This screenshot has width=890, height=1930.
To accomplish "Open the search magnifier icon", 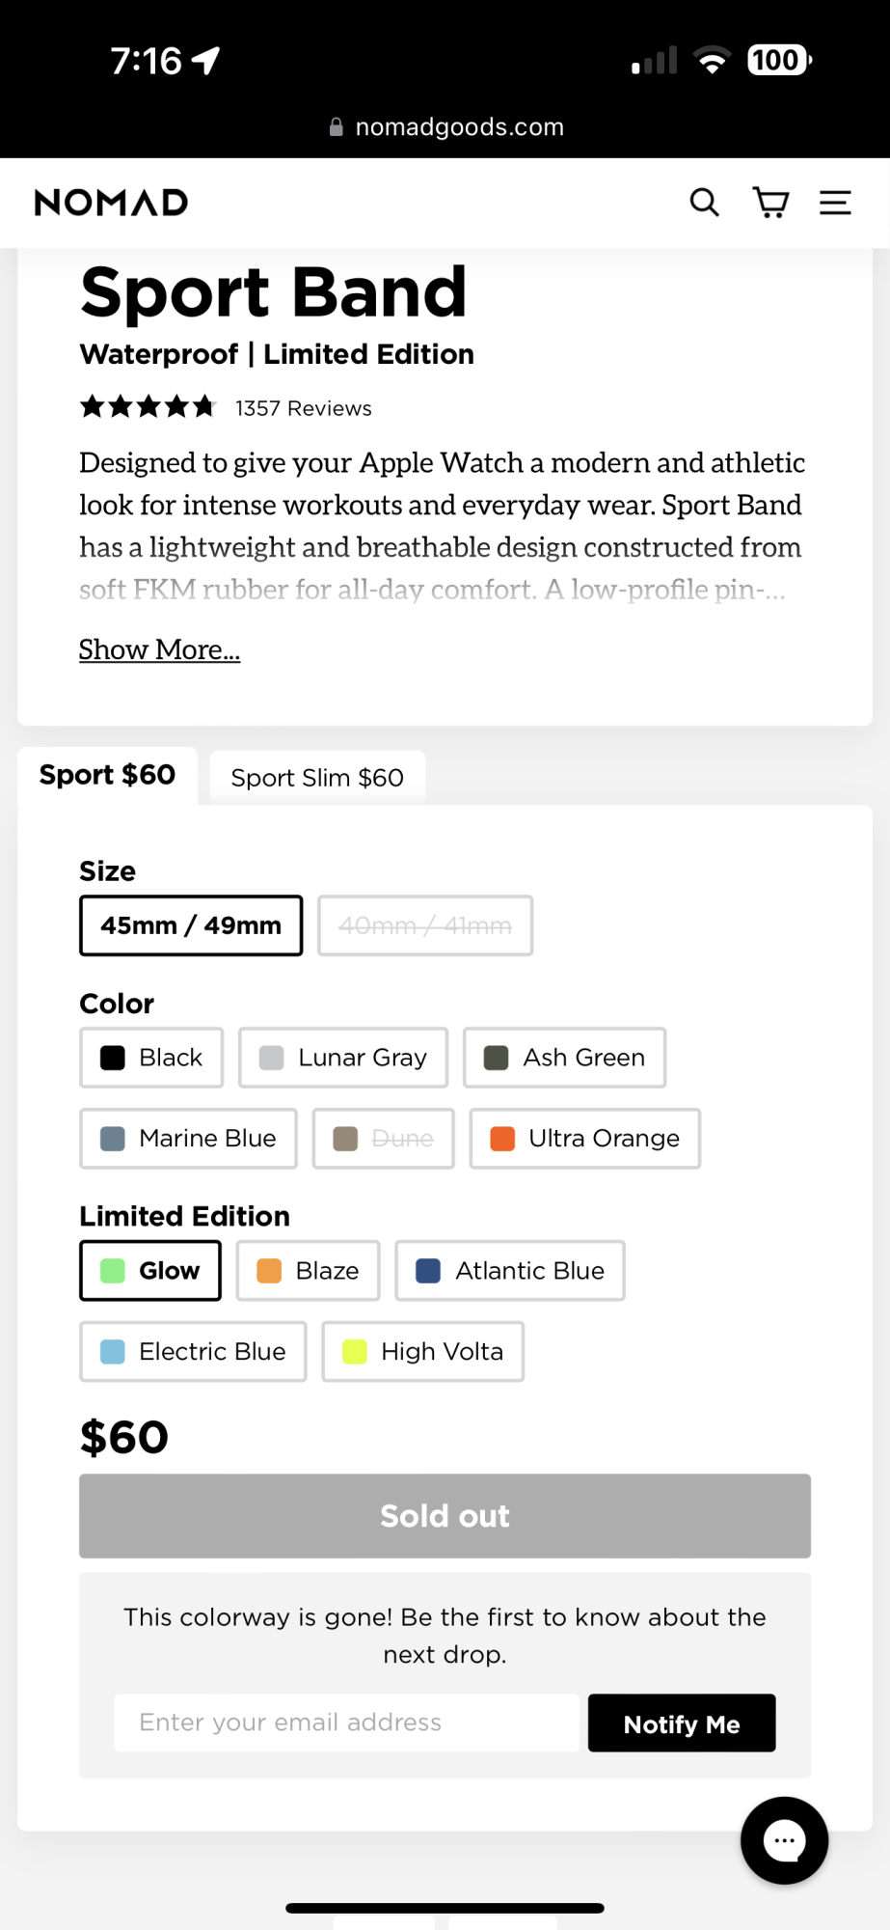I will (x=704, y=203).
